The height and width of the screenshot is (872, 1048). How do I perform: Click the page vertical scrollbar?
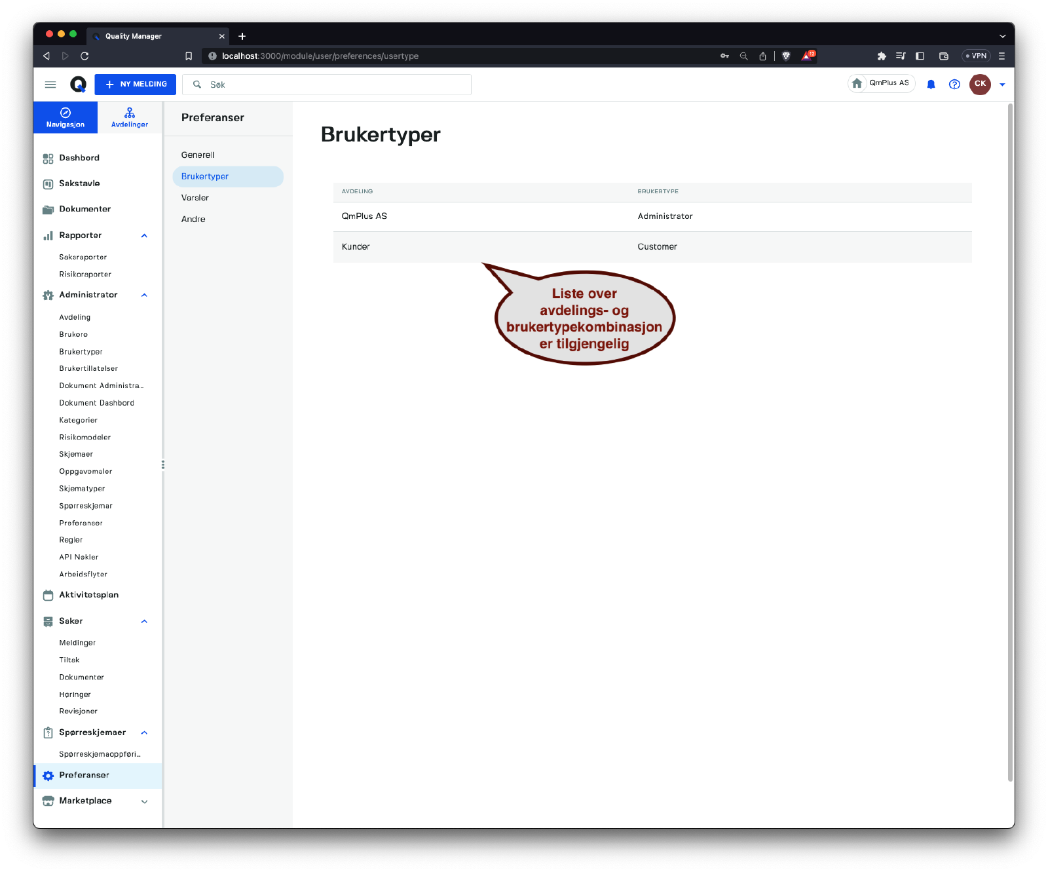point(1010,442)
